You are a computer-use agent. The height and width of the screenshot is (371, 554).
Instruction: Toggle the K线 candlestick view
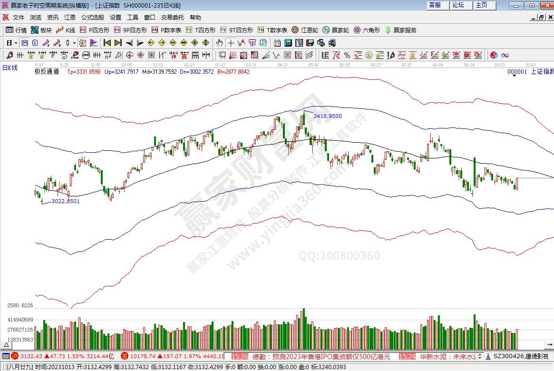pos(66,30)
